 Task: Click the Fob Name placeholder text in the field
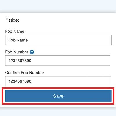click(x=18, y=40)
